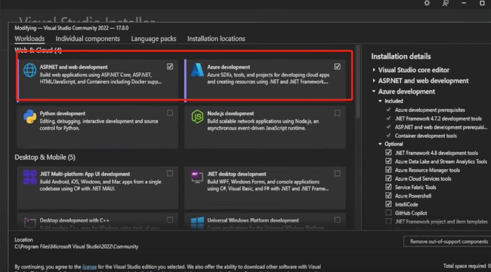491x272 pixels.
Task: Uncheck ASP.NET and web development workload
Action: [x=170, y=66]
